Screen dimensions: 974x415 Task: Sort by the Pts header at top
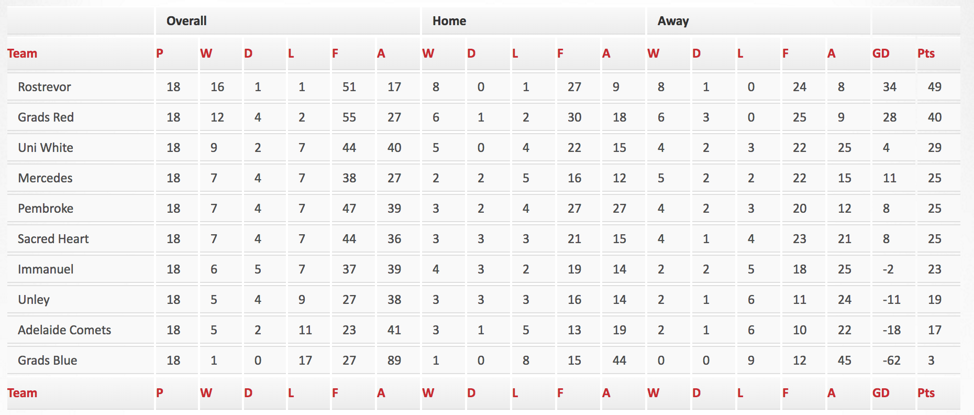(x=926, y=53)
